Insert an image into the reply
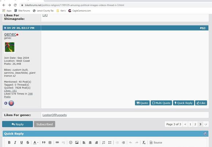 click(77, 142)
